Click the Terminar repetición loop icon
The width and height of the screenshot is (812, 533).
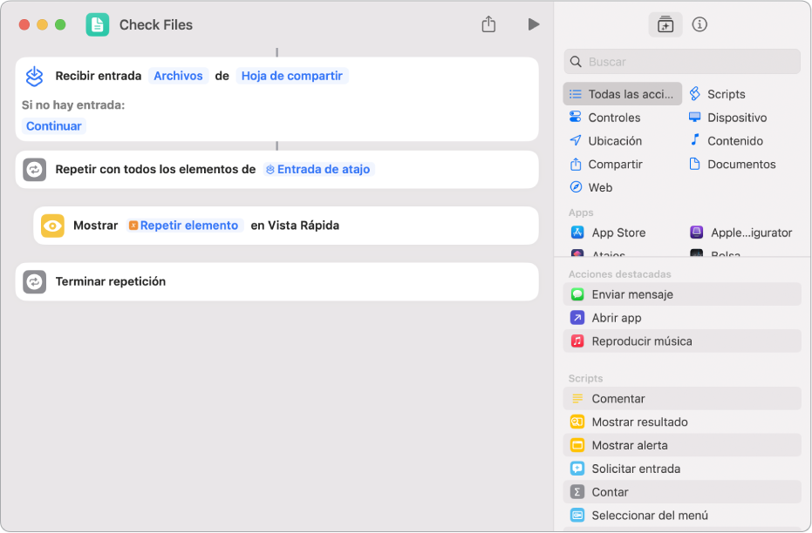point(35,281)
